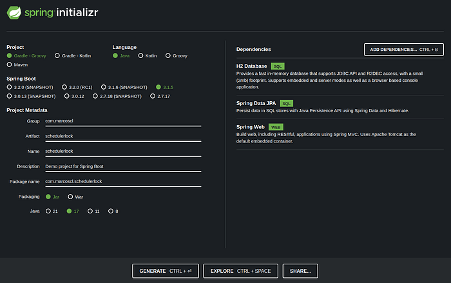Click the Name input field
The height and width of the screenshot is (283, 451).
[x=123, y=151]
